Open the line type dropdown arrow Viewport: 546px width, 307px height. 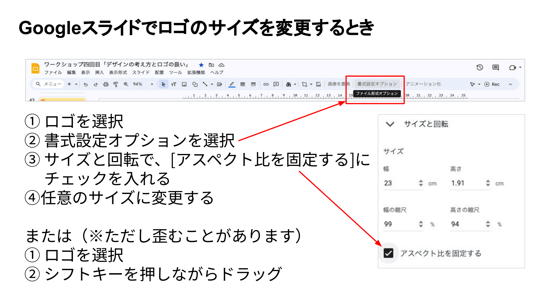click(212, 84)
